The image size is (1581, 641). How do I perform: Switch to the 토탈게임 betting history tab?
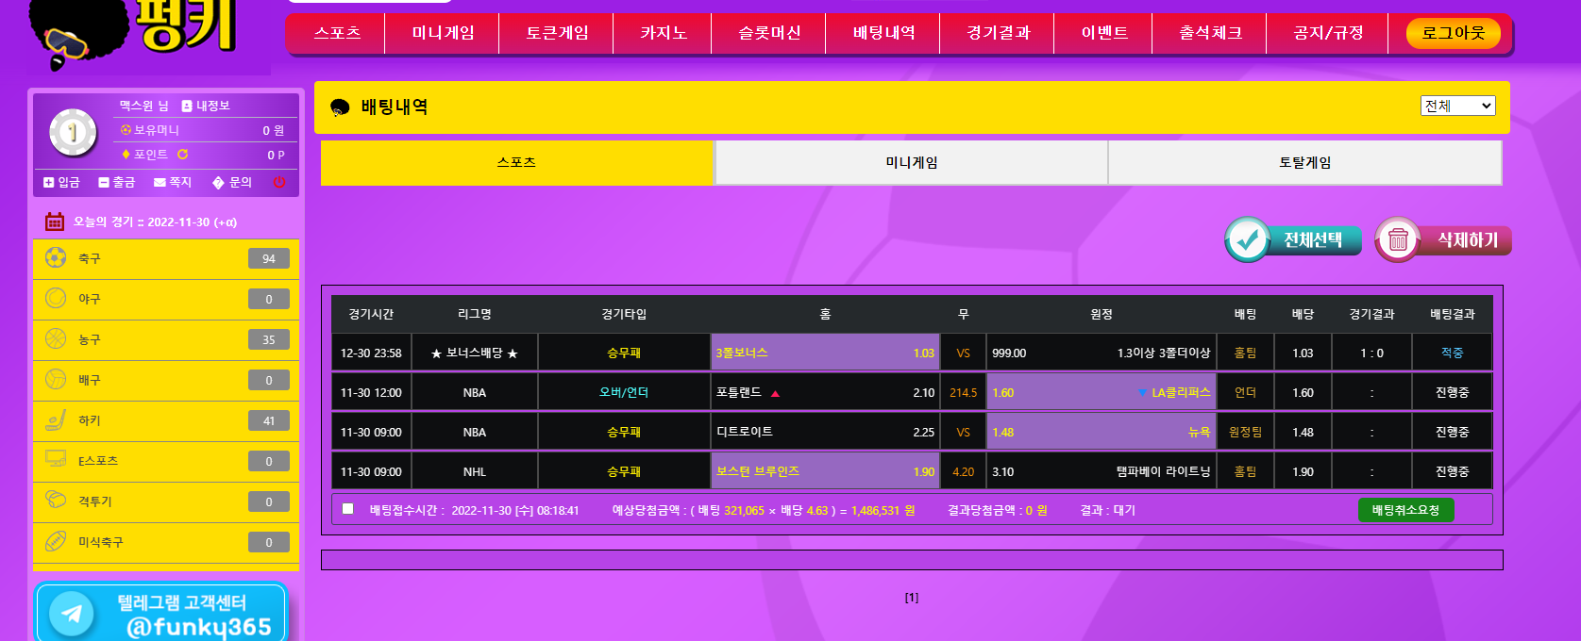pyautogui.click(x=1304, y=162)
